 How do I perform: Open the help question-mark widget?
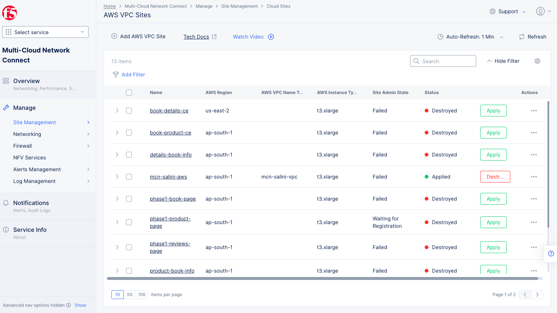551,253
